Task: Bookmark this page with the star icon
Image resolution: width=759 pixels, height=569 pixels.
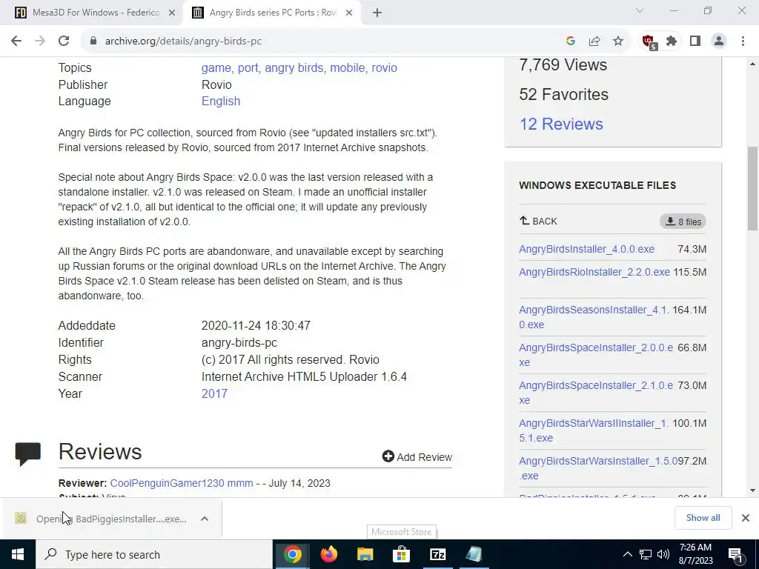Action: tap(618, 41)
